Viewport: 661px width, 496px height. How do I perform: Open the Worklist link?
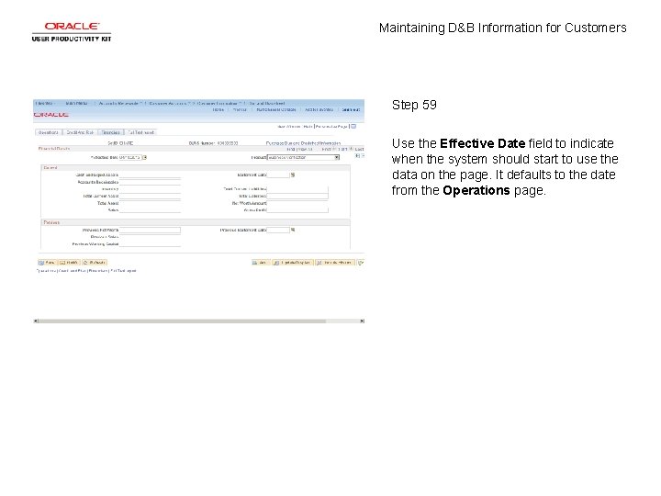tap(240, 109)
